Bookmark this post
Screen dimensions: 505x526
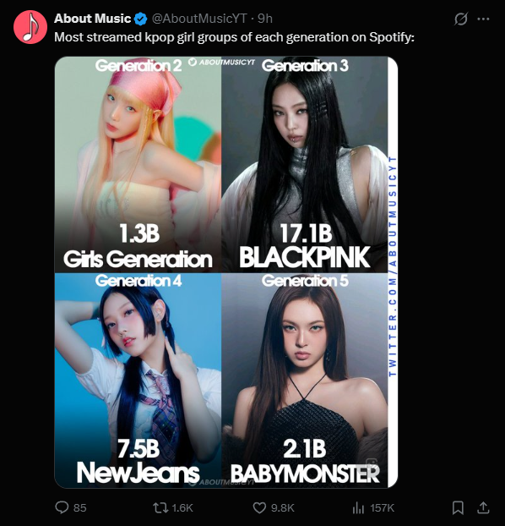[x=458, y=507]
